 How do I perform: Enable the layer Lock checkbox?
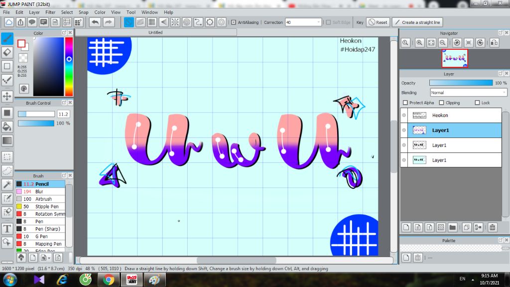[x=477, y=103]
